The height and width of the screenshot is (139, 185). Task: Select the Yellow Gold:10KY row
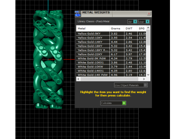(111, 38)
